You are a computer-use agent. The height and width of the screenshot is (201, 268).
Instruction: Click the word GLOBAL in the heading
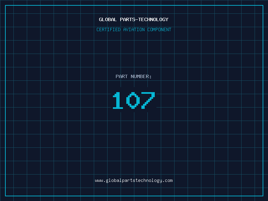[x=108, y=19]
